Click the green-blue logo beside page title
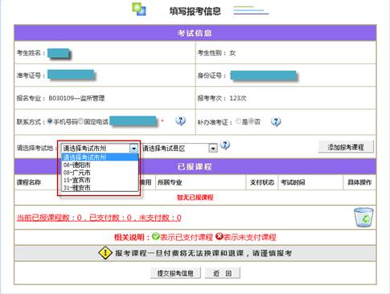The image size is (390, 294). (x=139, y=9)
